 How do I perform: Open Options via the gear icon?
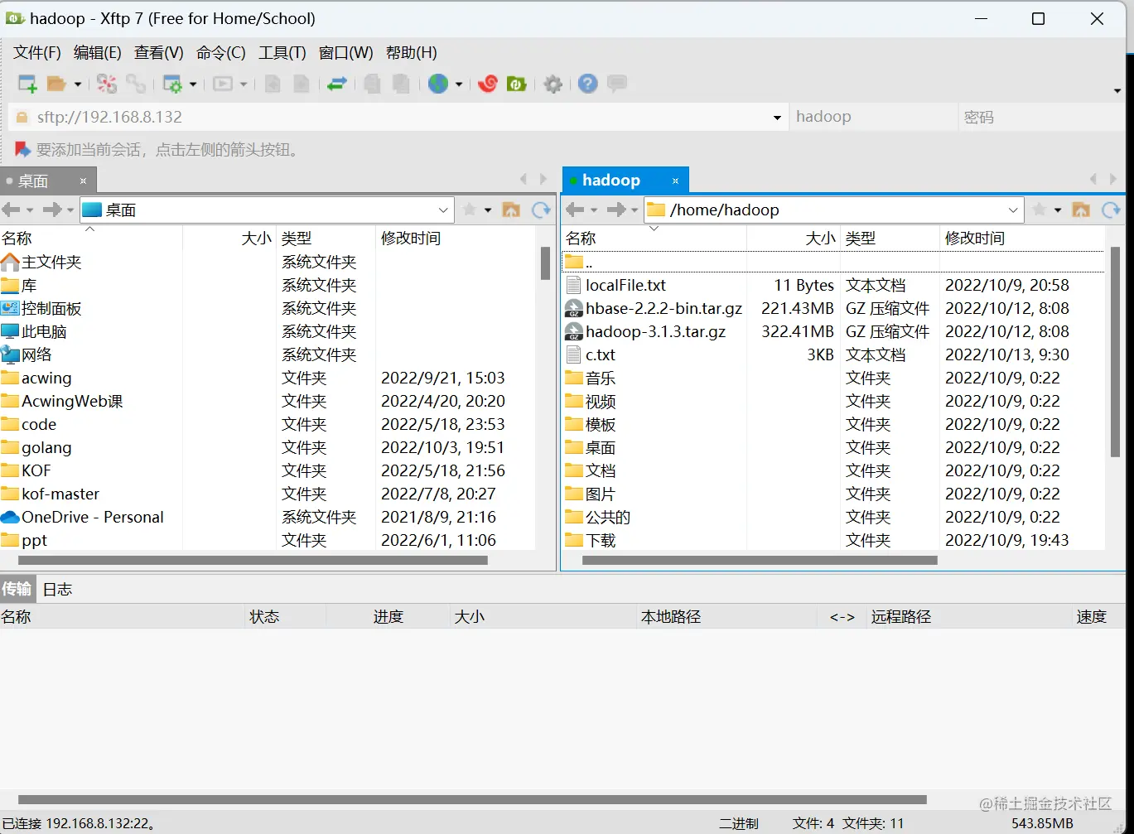[553, 84]
